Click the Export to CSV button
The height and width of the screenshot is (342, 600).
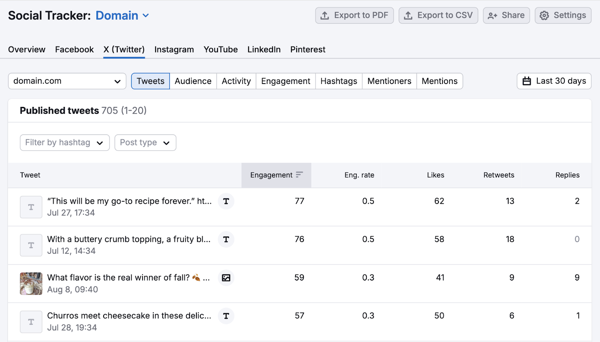tap(438, 15)
